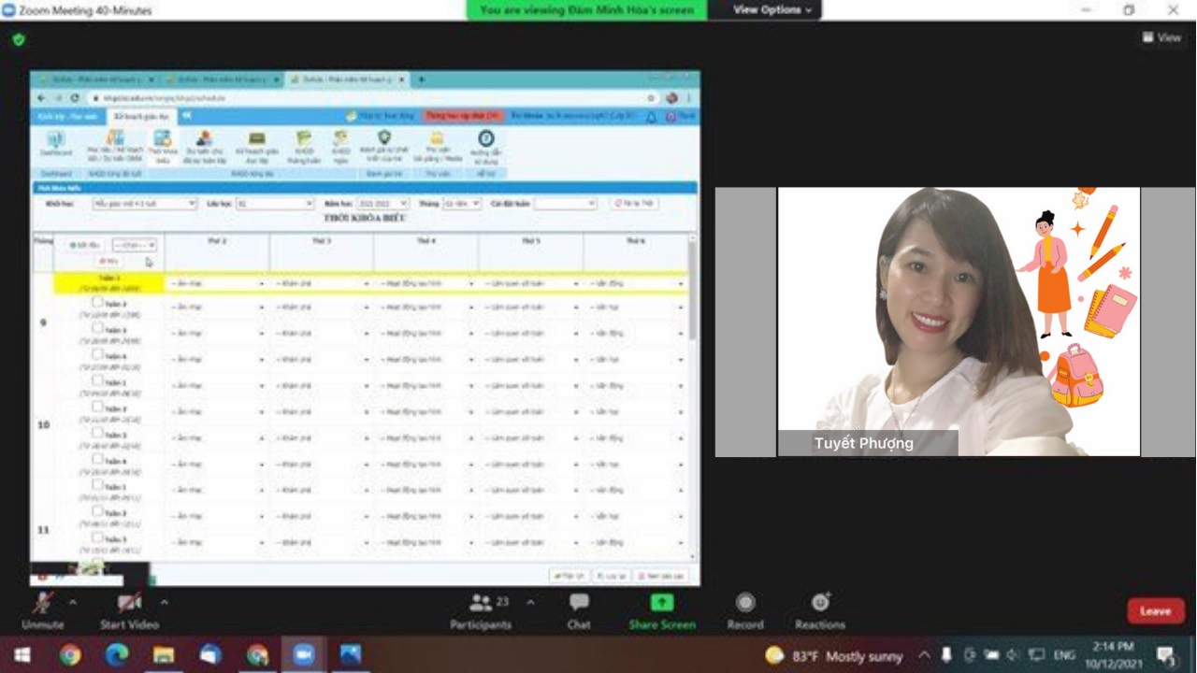Image resolution: width=1197 pixels, height=673 pixels.
Task: Expand the video options arrow next to Start Video
Action: click(x=165, y=602)
